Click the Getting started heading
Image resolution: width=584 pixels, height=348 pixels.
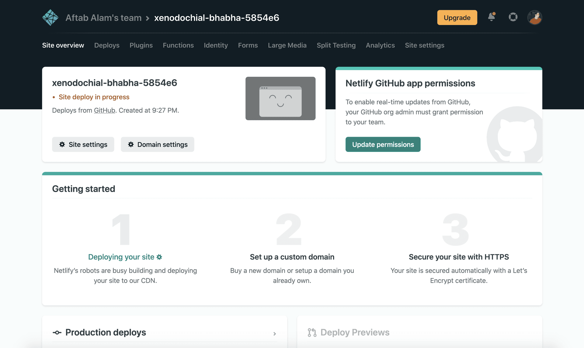coord(84,189)
